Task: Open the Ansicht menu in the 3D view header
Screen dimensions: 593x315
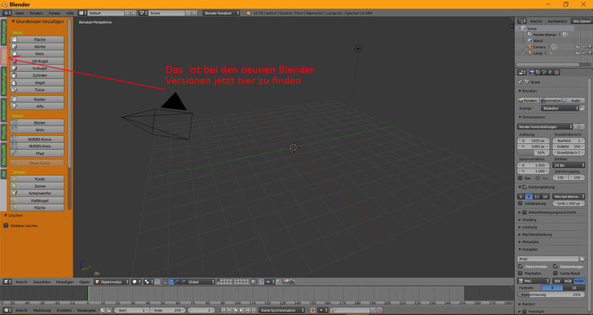Action: pyautogui.click(x=21, y=282)
